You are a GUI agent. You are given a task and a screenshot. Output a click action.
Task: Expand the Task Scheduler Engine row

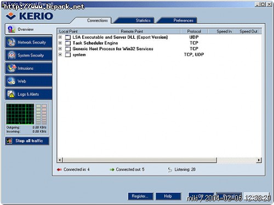pyautogui.click(x=60, y=43)
